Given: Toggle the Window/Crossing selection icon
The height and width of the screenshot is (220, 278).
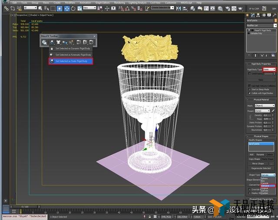Looking at the screenshot, I should click(x=60, y=8).
